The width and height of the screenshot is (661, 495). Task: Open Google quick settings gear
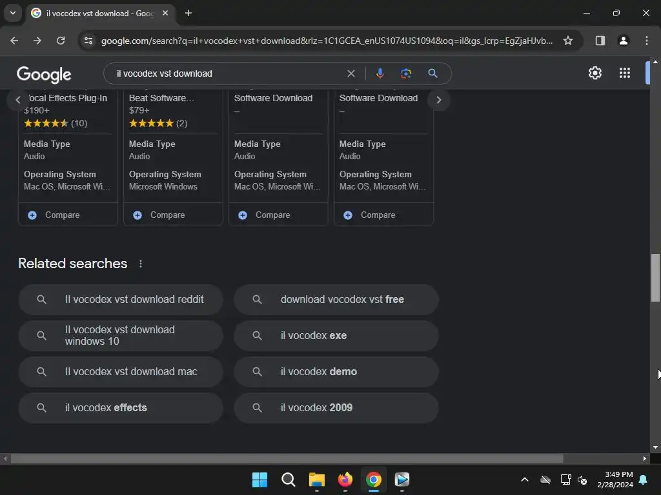click(x=595, y=73)
